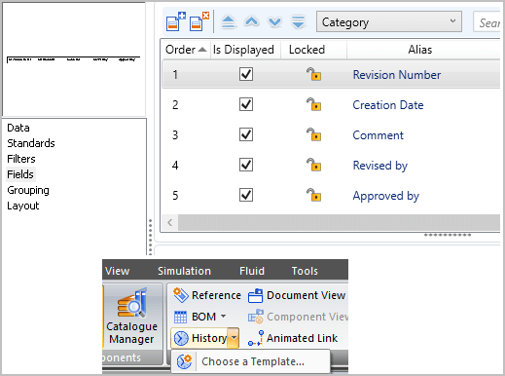
Task: Move selected field up one
Action: pos(252,21)
